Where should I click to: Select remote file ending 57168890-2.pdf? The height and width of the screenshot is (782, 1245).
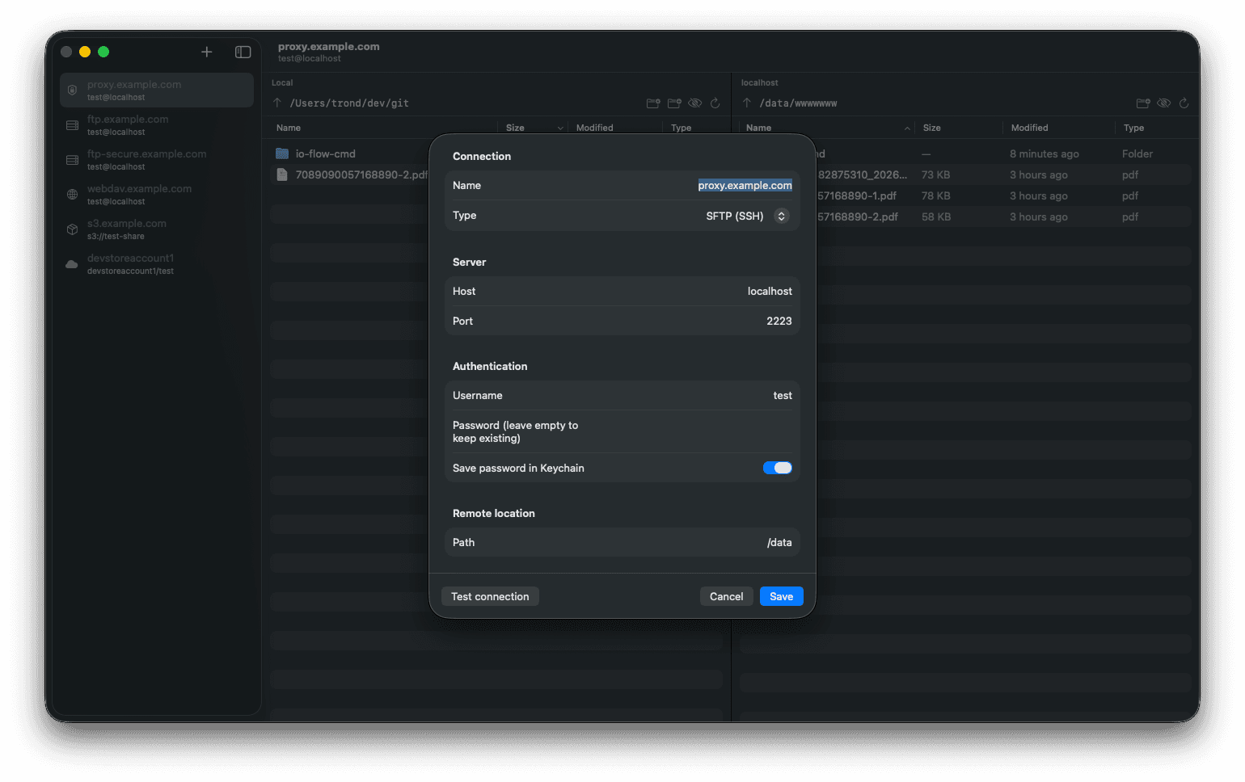coord(858,217)
